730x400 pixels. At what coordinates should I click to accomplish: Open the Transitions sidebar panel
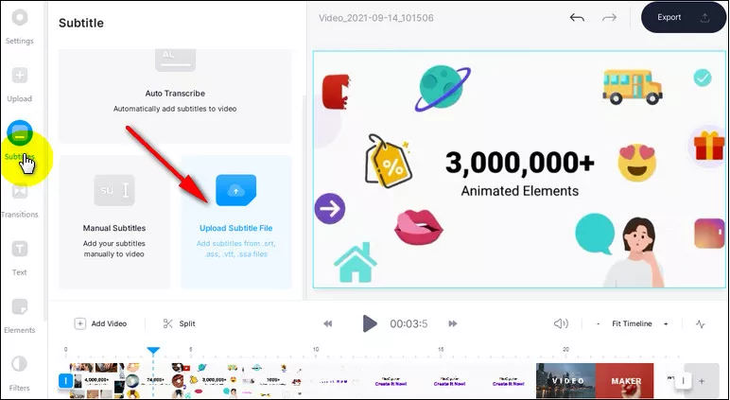pos(20,201)
